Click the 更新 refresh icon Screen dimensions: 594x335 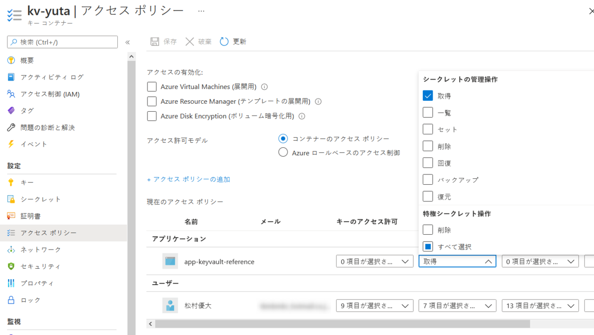point(224,42)
